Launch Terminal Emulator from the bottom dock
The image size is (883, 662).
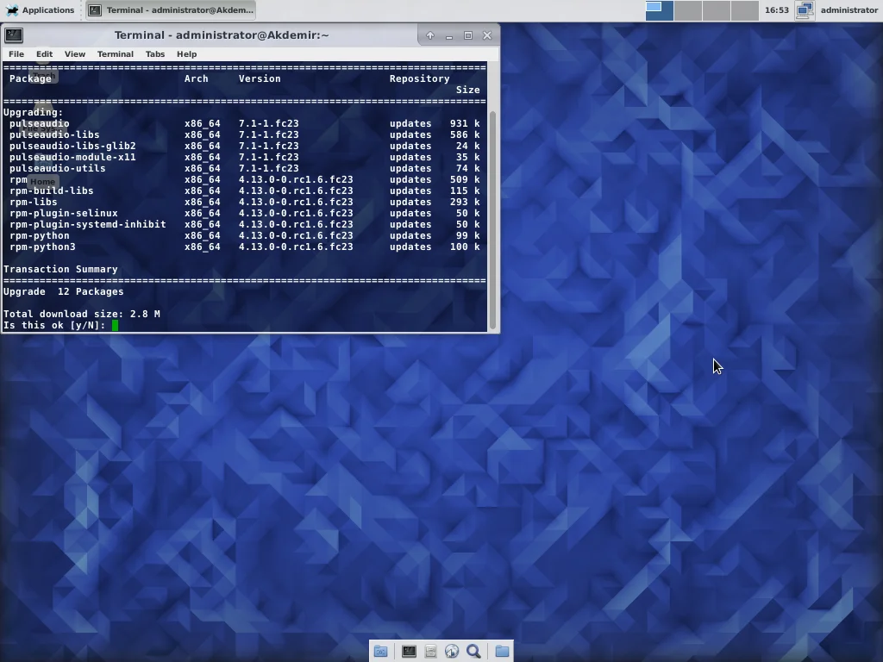409,652
